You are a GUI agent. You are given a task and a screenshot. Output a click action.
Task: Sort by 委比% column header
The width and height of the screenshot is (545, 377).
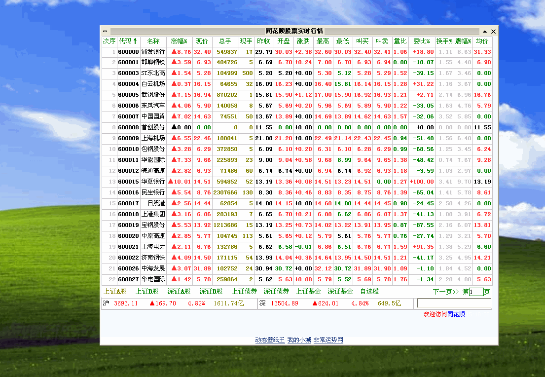click(x=422, y=41)
